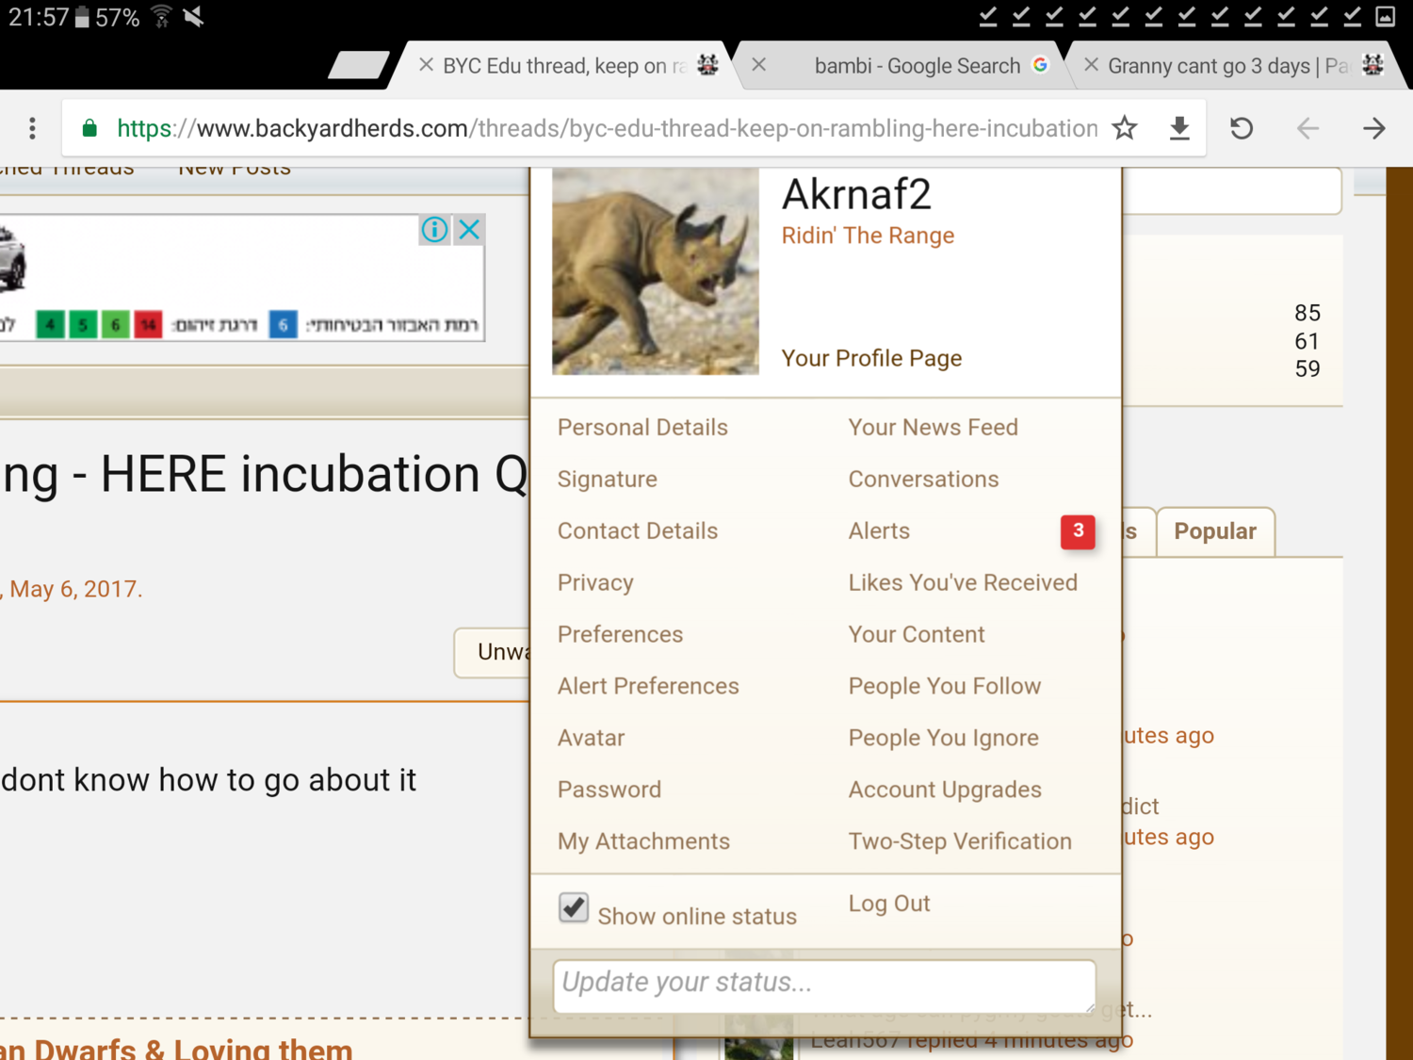Tap the new tab button

pos(359,65)
